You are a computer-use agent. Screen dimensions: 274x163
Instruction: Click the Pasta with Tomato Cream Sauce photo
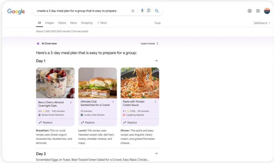click(140, 83)
